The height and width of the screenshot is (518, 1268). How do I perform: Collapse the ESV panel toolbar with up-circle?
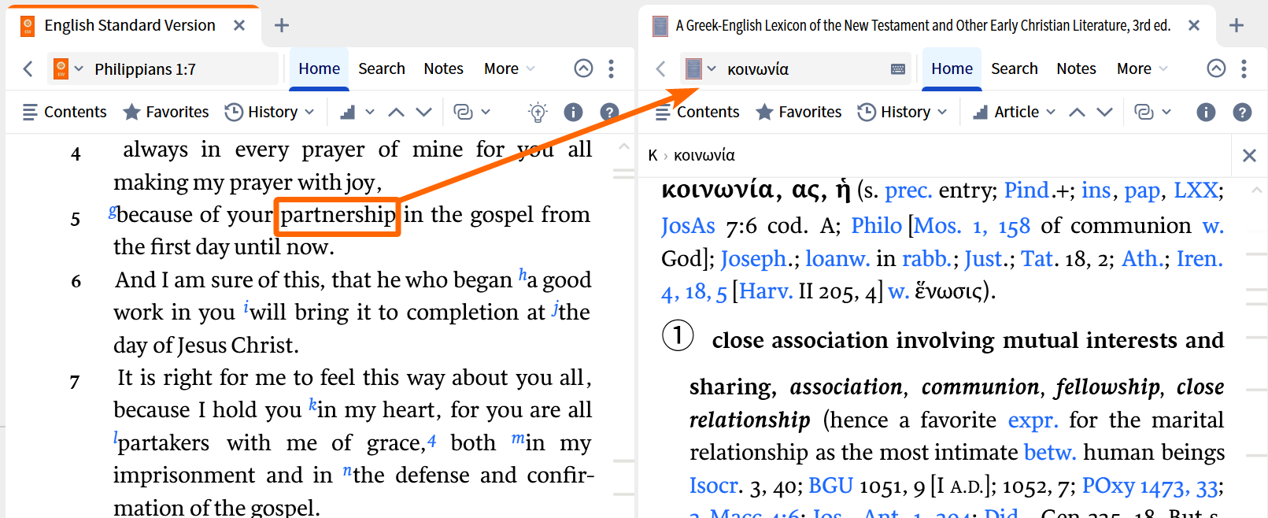(583, 68)
